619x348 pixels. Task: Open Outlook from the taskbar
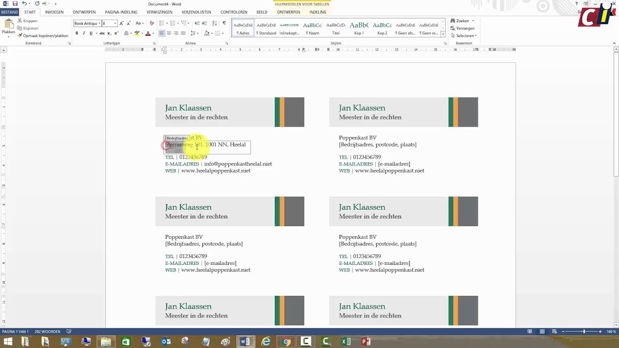(x=166, y=342)
